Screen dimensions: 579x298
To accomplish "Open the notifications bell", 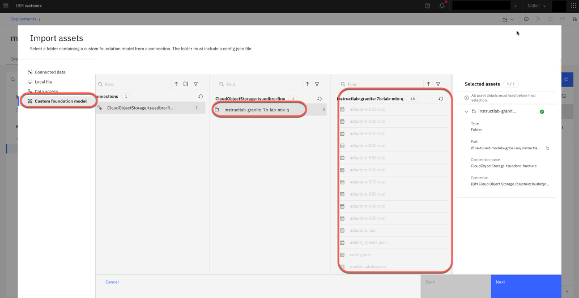I will 442,6.
